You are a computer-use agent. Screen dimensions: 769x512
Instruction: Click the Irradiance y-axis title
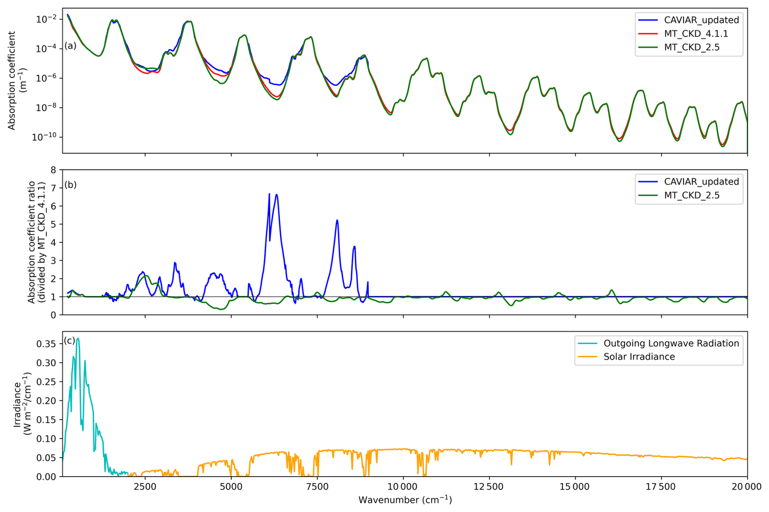coord(22,404)
